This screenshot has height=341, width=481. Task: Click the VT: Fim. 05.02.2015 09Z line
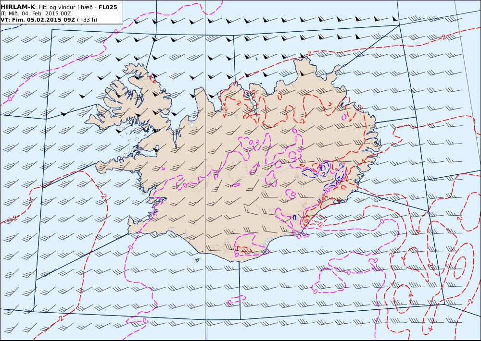[38, 20]
